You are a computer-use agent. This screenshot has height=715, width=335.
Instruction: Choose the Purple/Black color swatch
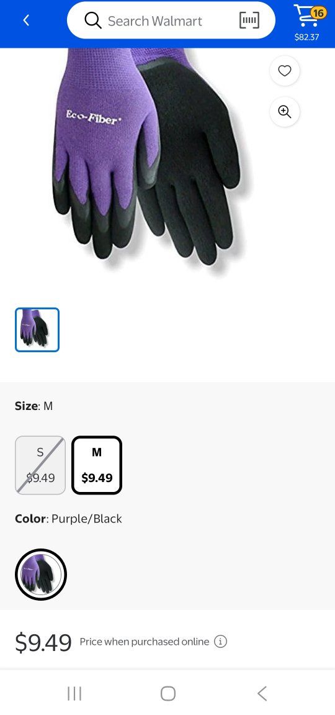tap(41, 575)
